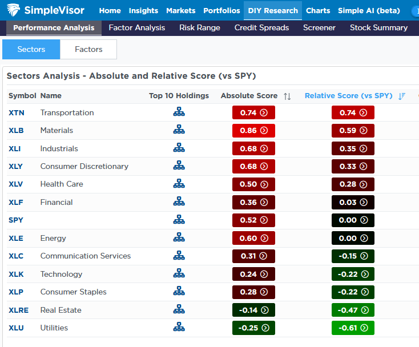Open the XLRE symbol link
The width and height of the screenshot is (419, 347).
coord(18,310)
